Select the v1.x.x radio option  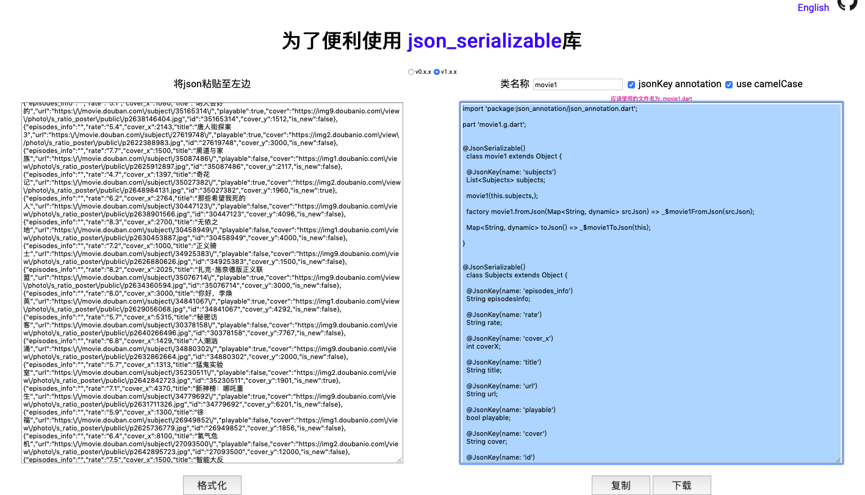[x=436, y=72]
